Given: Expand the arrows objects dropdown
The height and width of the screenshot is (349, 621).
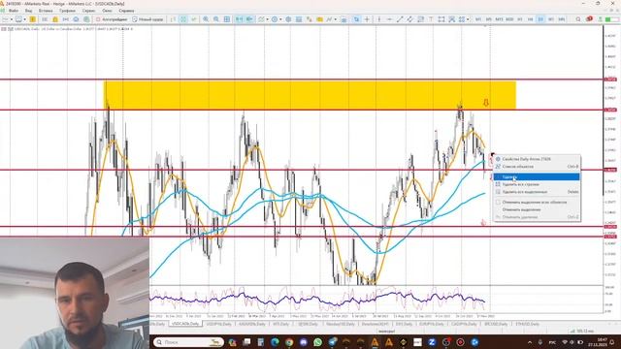Looking at the screenshot, I should (468, 19).
